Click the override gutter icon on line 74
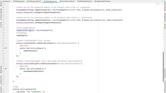 6,69
